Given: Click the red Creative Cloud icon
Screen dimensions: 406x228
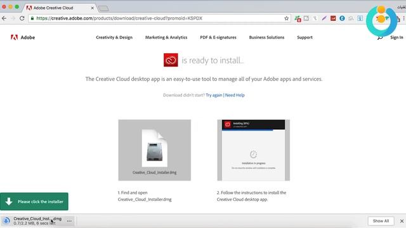Looking at the screenshot, I should [171, 60].
